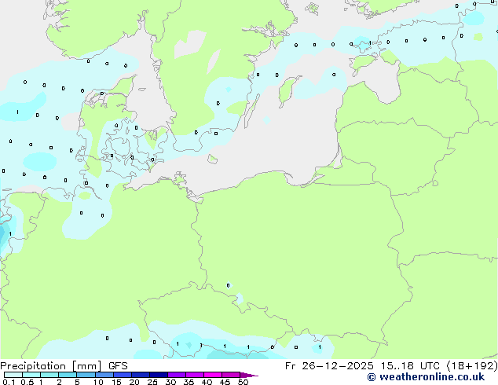The image size is (498, 385).
Task: Select the 40–45 mm bright magenta swatch
Action: click(x=213, y=375)
